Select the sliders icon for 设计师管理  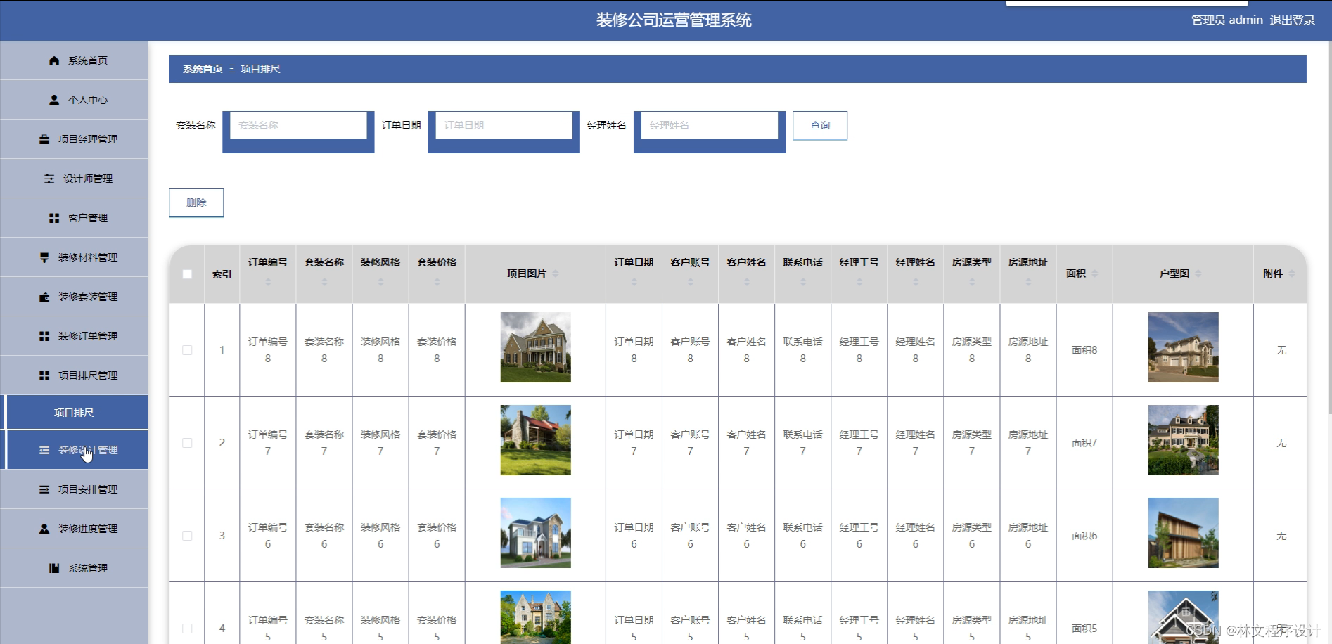[49, 179]
